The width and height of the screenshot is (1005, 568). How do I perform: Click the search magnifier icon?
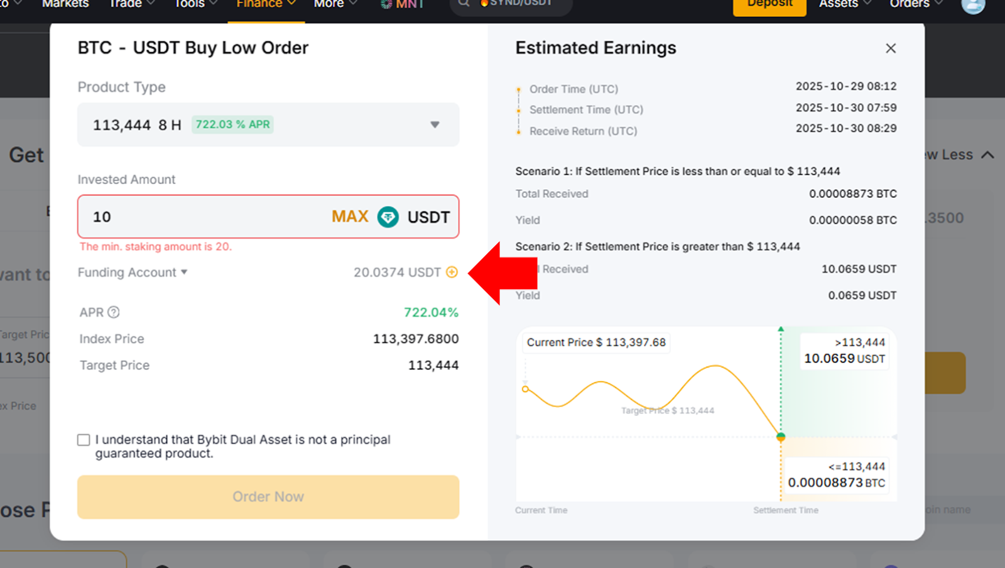click(464, 4)
